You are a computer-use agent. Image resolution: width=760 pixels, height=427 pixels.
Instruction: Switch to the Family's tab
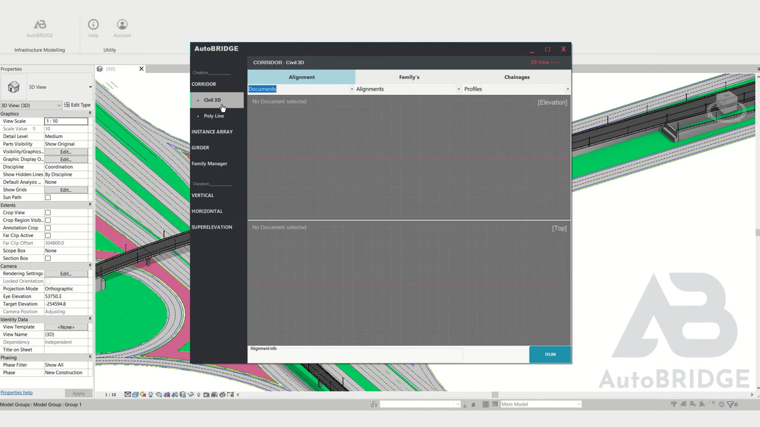(x=409, y=77)
